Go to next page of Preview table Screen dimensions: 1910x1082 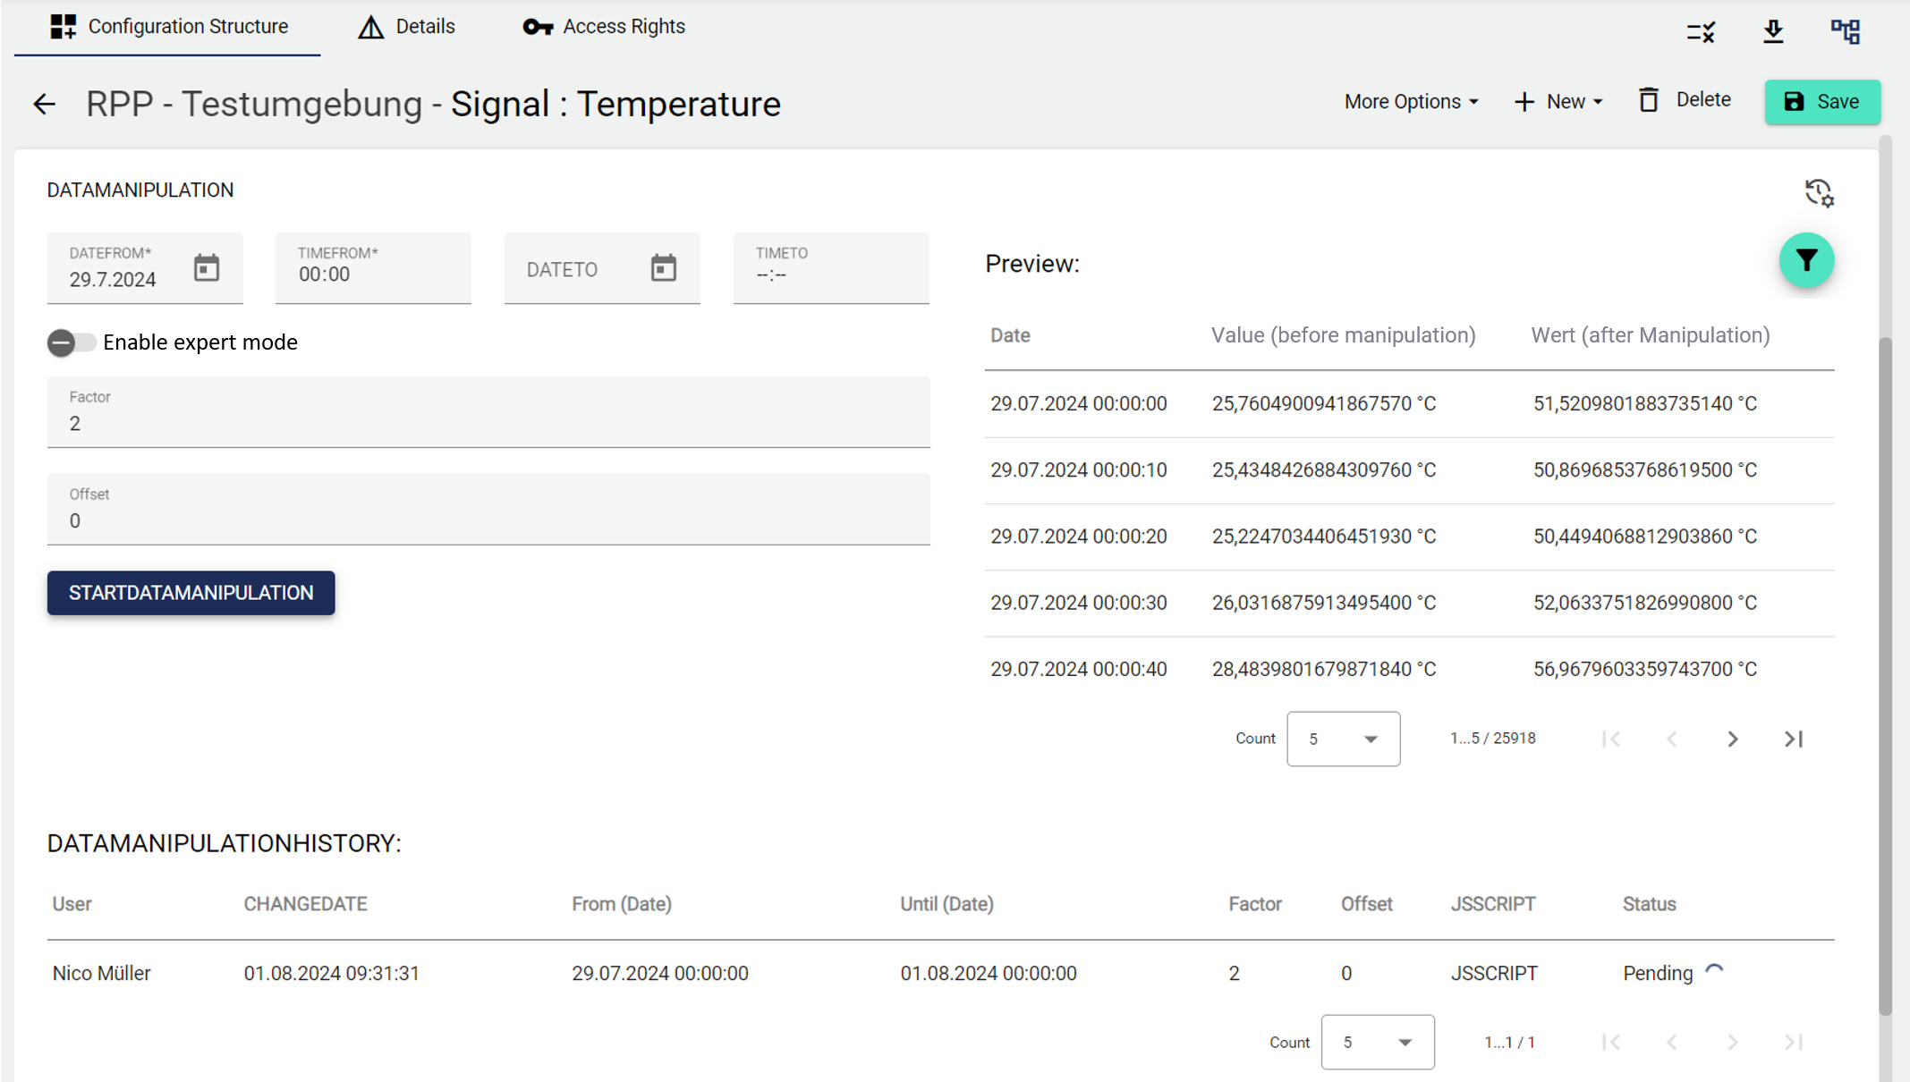point(1733,739)
